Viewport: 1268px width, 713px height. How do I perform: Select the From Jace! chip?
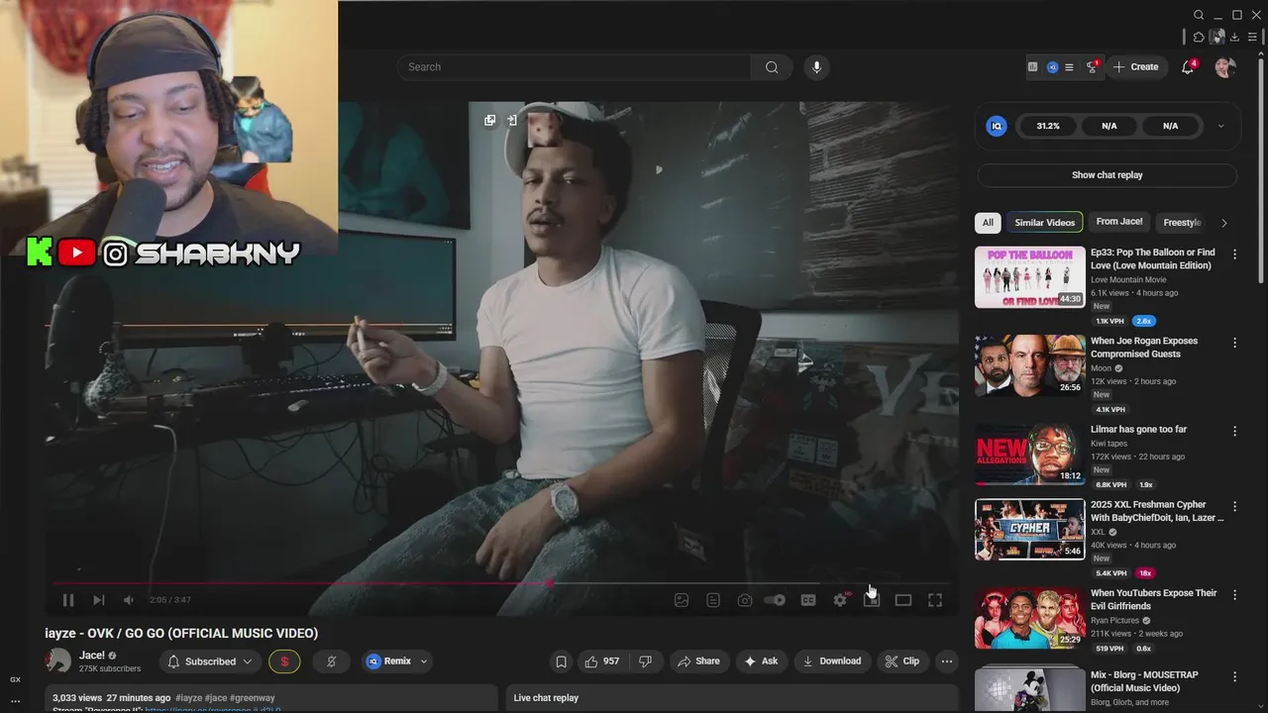click(x=1119, y=223)
